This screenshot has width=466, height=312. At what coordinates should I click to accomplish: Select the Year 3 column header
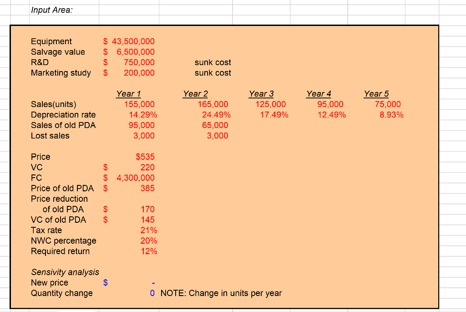pyautogui.click(x=261, y=94)
